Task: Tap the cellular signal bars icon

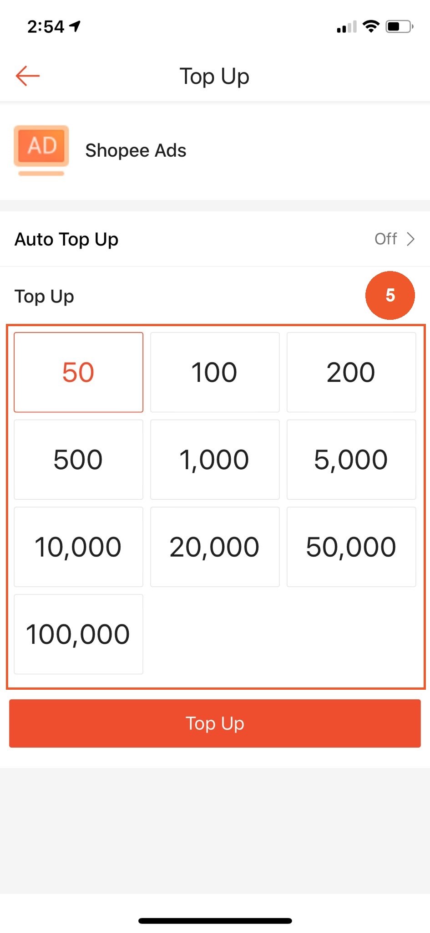Action: 347,27
